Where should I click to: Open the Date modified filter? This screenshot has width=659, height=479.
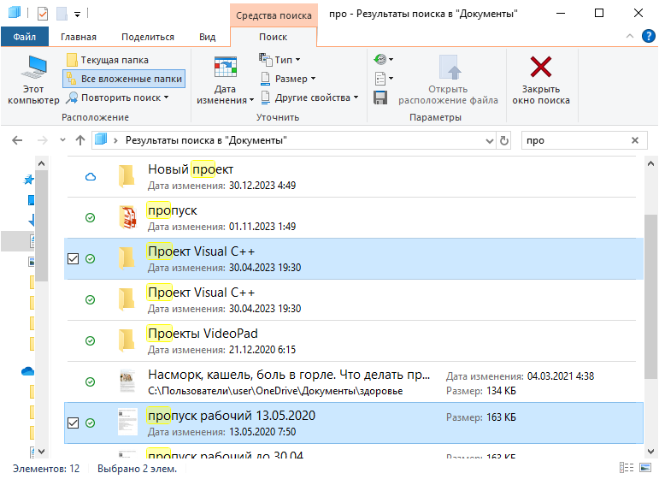[x=226, y=80]
